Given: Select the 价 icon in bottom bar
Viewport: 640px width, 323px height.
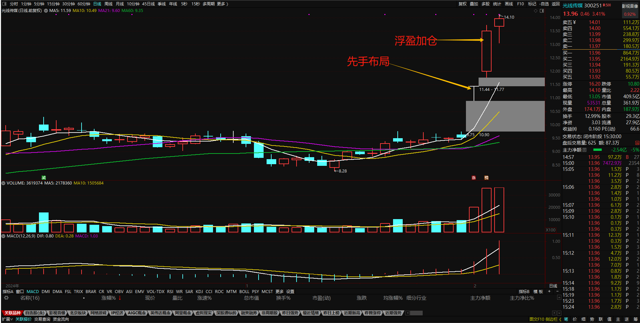Looking at the screenshot, I should (x=575, y=319).
